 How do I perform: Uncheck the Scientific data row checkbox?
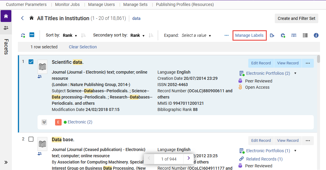(31, 62)
